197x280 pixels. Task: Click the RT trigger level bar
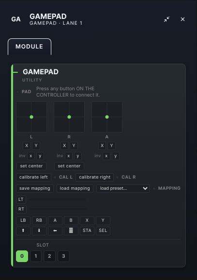58,209
